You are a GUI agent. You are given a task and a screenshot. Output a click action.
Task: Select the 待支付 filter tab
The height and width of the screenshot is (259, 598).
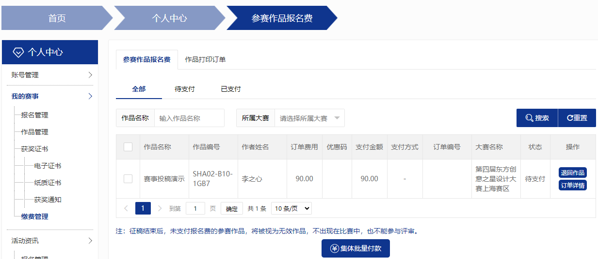pyautogui.click(x=185, y=89)
